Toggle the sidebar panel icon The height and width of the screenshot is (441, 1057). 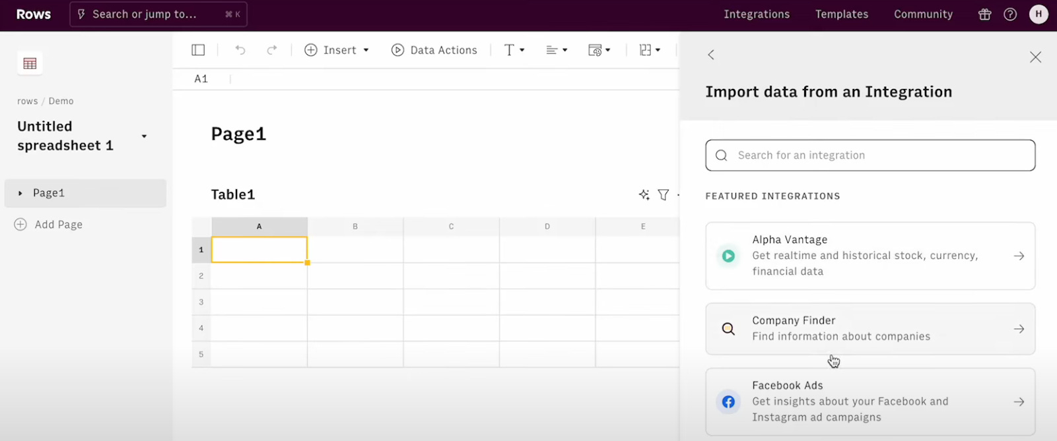(x=198, y=50)
